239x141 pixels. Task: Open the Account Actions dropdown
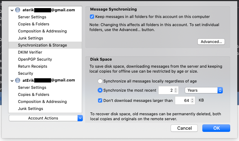46,118
